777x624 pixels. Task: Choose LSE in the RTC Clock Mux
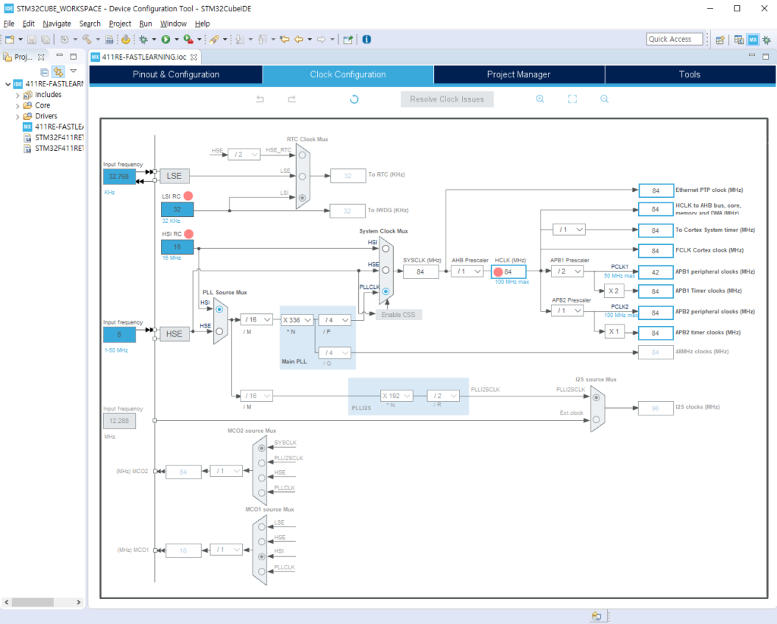click(x=303, y=175)
